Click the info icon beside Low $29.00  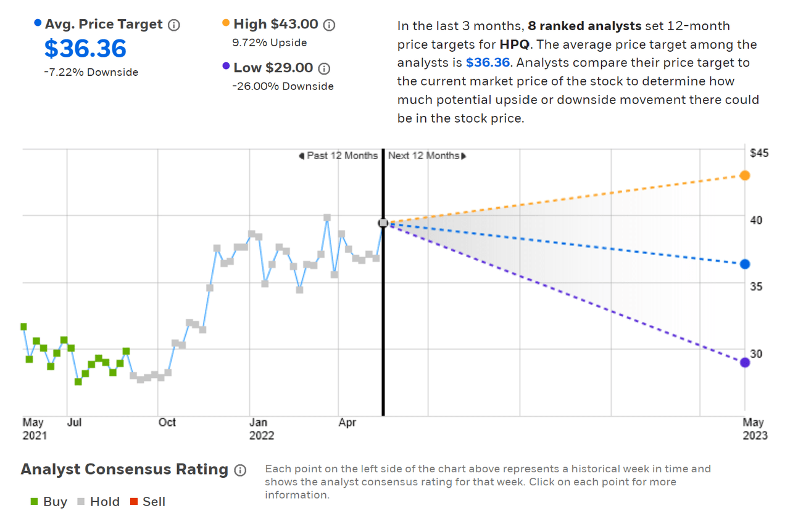point(324,69)
